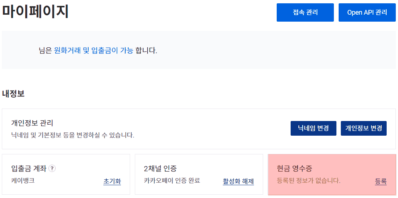The image size is (398, 198).
Task: Click the 입출금 계좌 card title
Action: click(29, 169)
